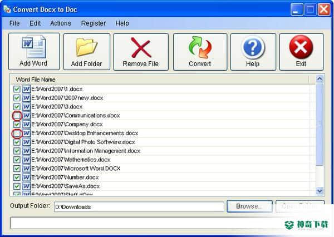This screenshot has width=334, height=237.
Task: Select the E:\Word2007\Mathematics.docx row text
Action: point(71,160)
